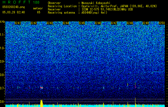This screenshot has height=107, width=168.
Task: Click the 0242 time marker
Action: 34,23
